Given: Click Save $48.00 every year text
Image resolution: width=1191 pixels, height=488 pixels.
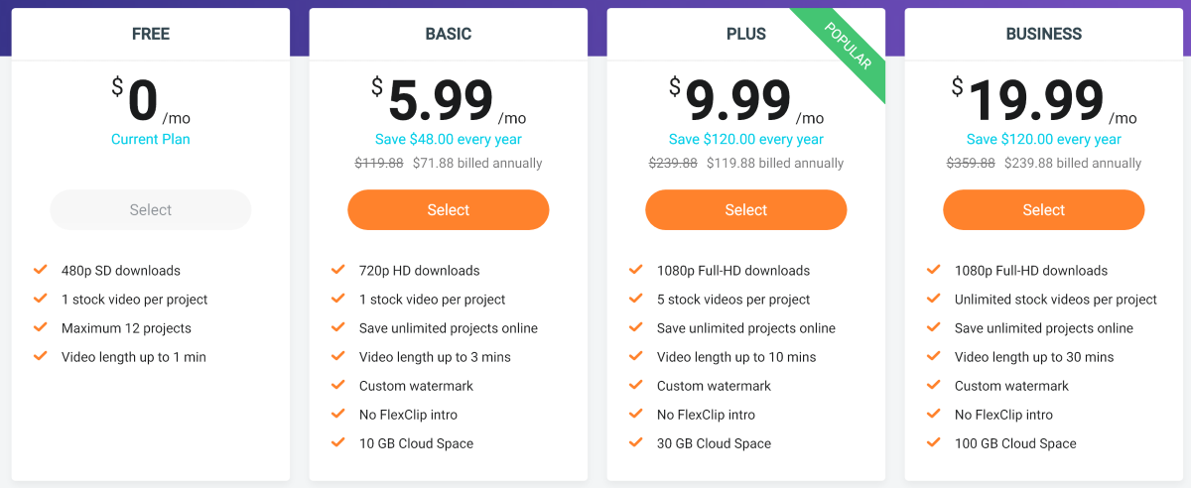Looking at the screenshot, I should pos(449,139).
